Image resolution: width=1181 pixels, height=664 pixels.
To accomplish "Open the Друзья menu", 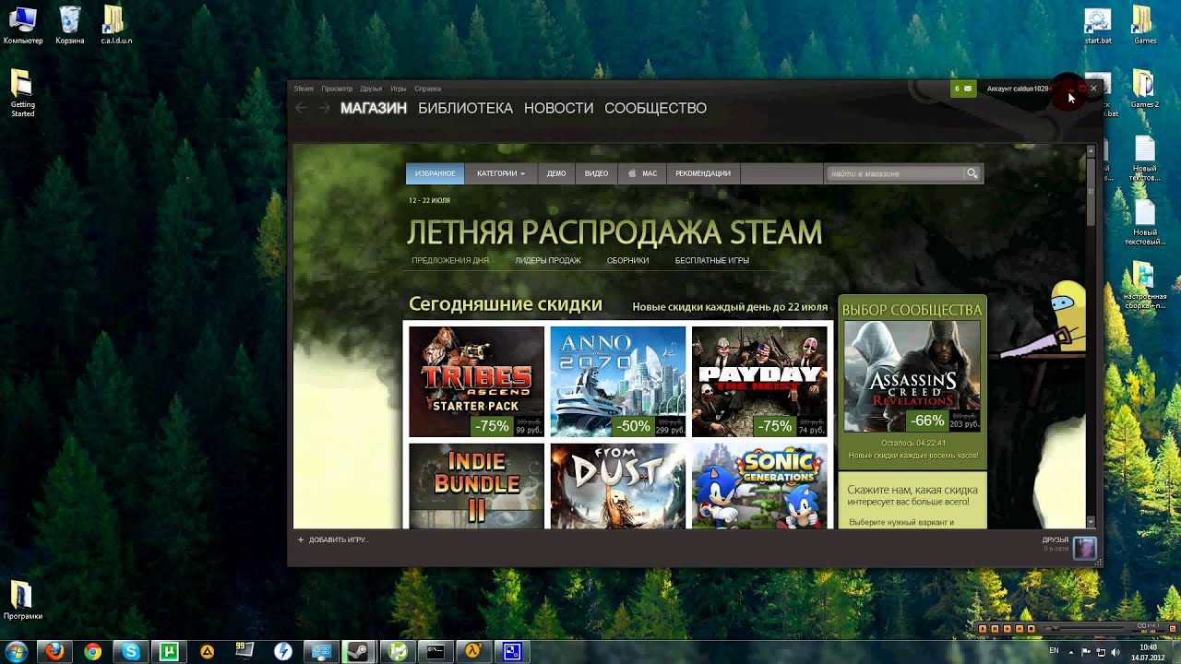I will 371,89.
